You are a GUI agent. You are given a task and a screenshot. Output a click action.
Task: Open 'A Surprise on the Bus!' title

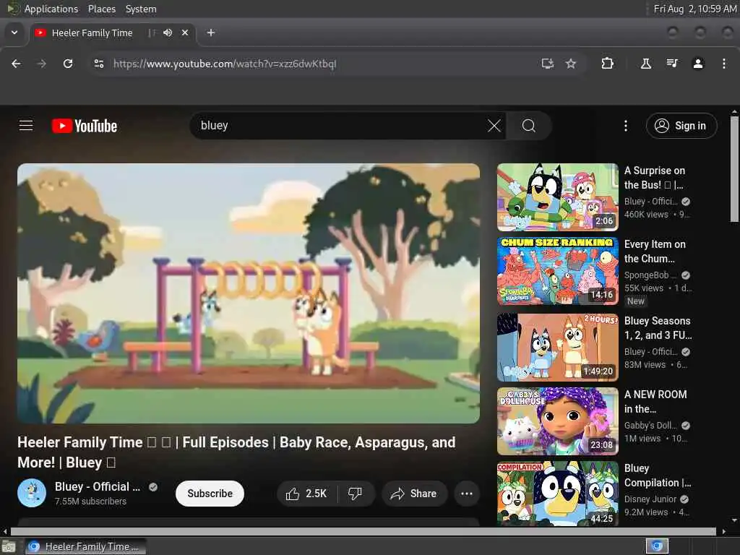coord(655,178)
